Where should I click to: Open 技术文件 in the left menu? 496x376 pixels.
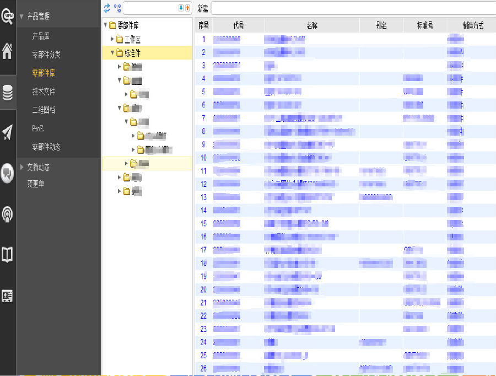coord(44,92)
